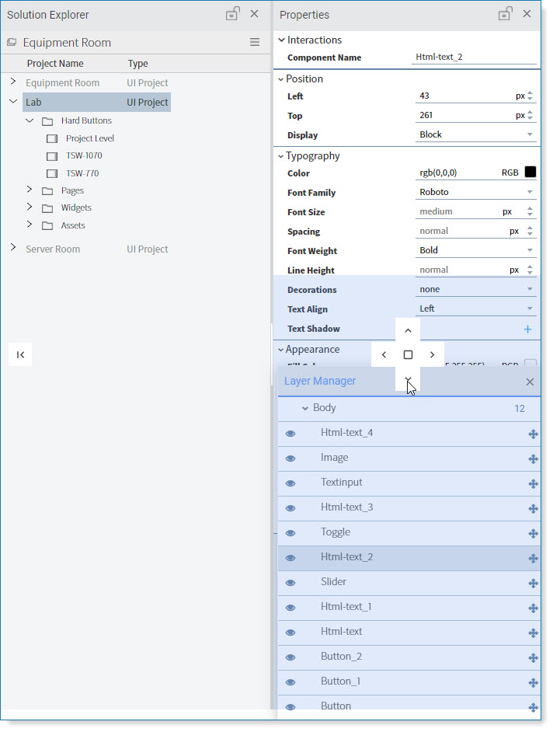Click the collapse-panel arrow icon in Solution Explorer
Image resolution: width=553 pixels, height=732 pixels.
point(20,355)
